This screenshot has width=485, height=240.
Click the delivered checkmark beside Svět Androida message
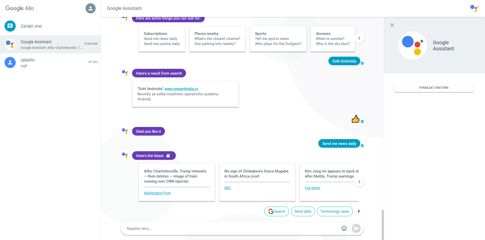pyautogui.click(x=362, y=63)
